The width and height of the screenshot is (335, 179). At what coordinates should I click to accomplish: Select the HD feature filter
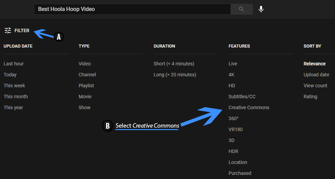(x=232, y=86)
